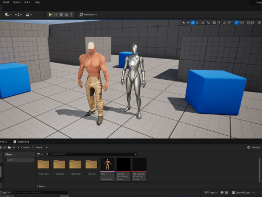Start play in editor with green Play button

click(51, 15)
